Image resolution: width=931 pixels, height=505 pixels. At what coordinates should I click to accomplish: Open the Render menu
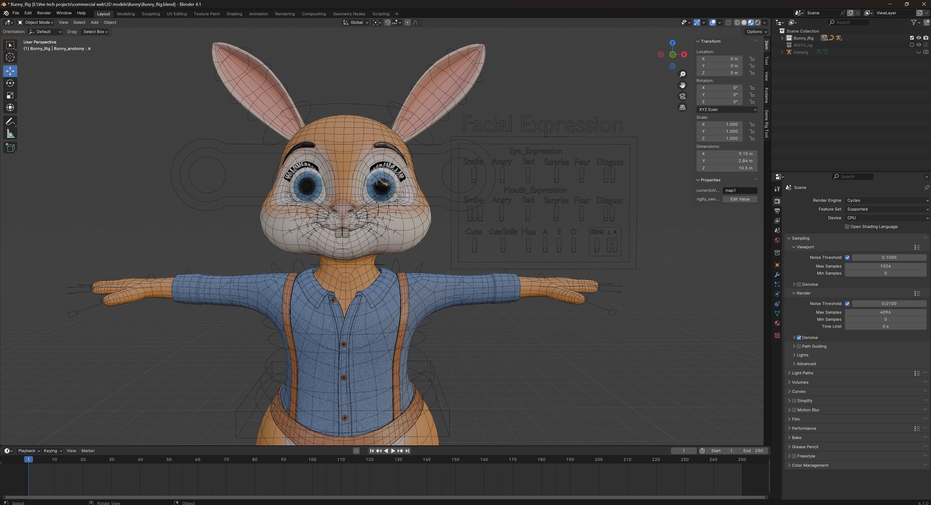44,13
